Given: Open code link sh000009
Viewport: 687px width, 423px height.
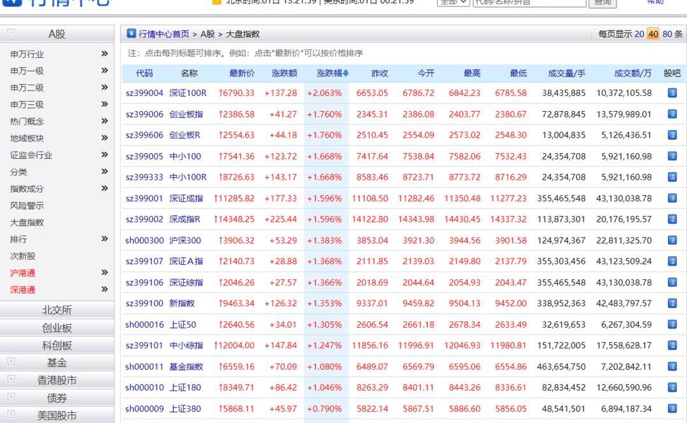Looking at the screenshot, I should point(144,408).
